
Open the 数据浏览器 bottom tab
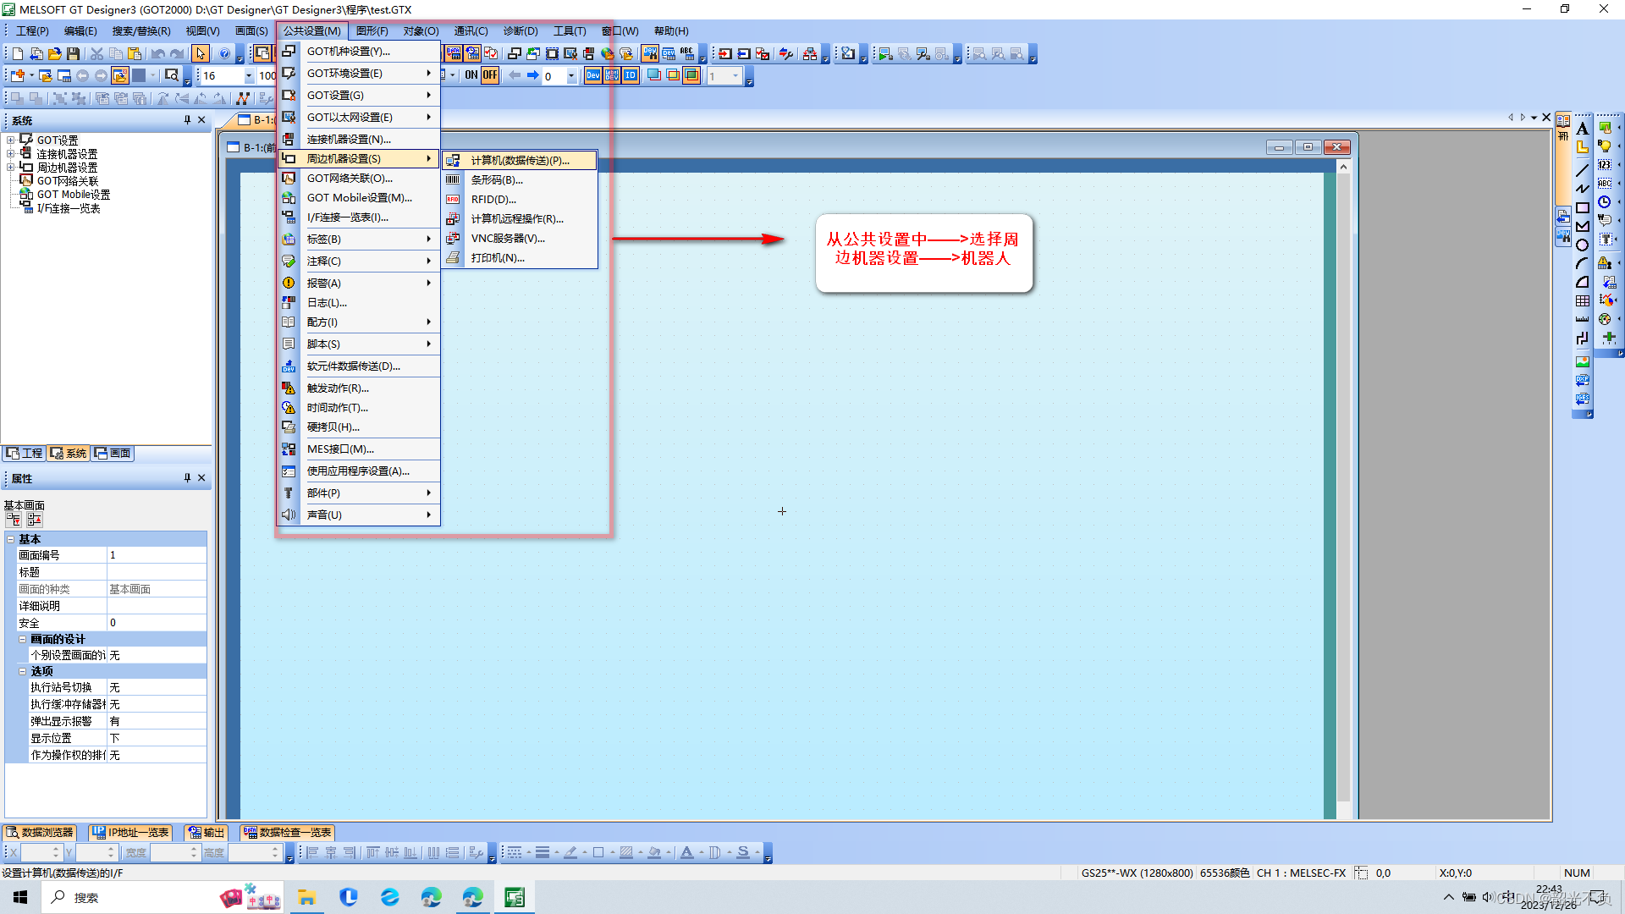coord(40,833)
